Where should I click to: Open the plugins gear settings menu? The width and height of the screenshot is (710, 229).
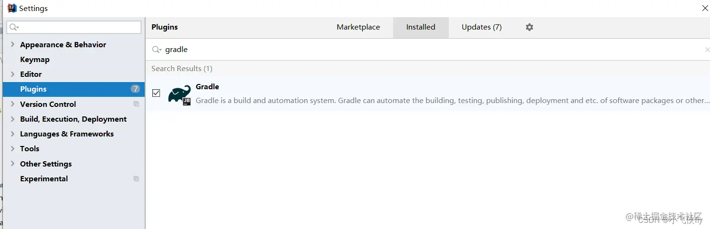click(x=529, y=27)
